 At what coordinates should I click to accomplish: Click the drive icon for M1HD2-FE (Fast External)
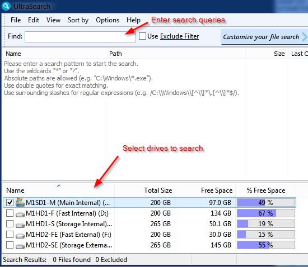[x=20, y=236]
